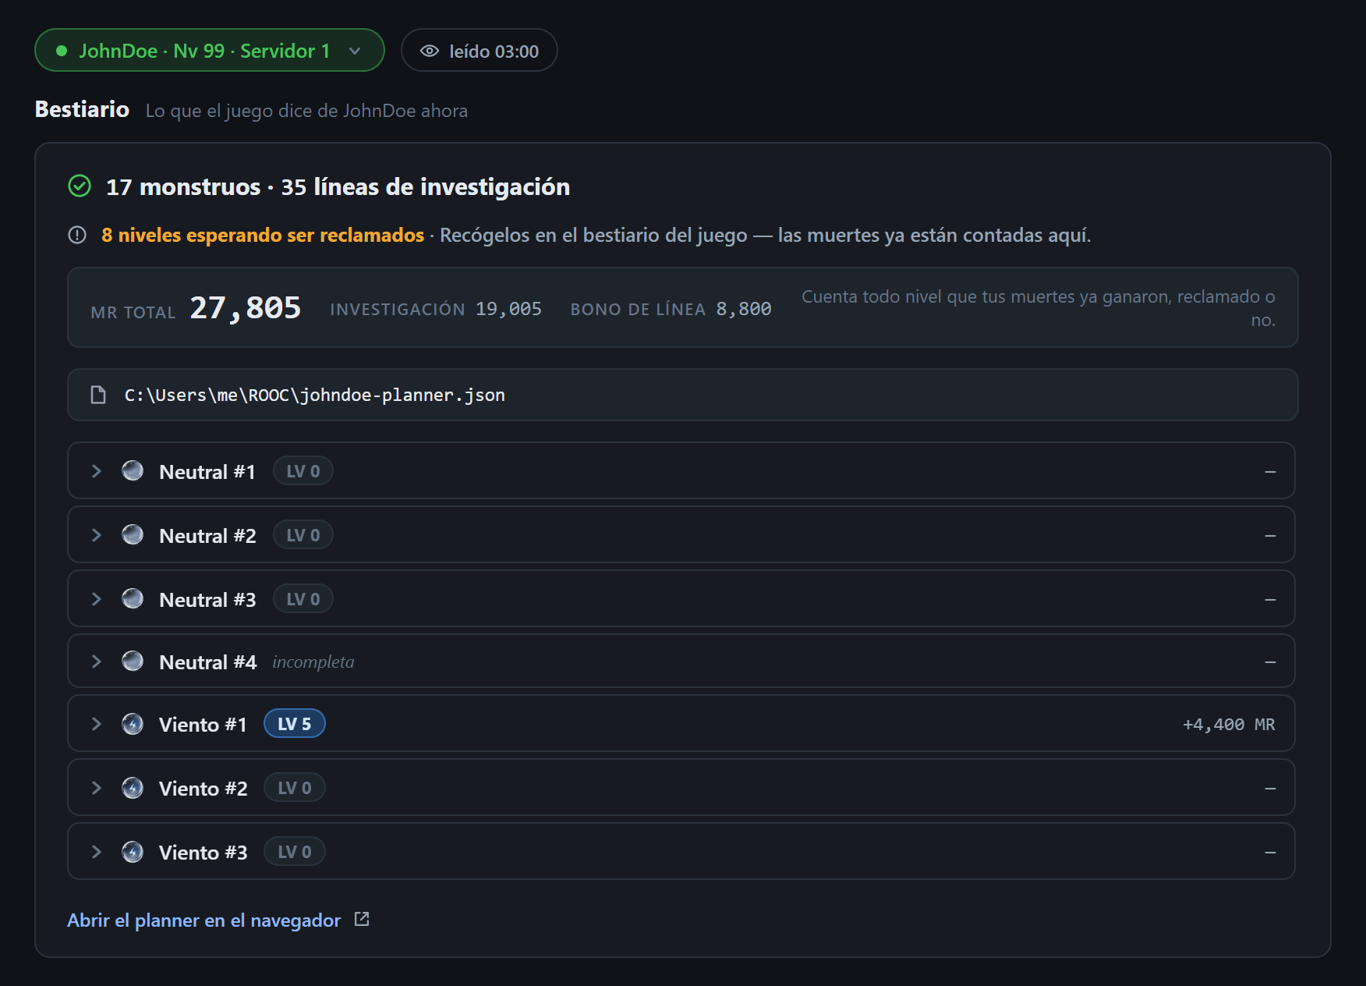Click the leído 03:00 status pill

[480, 51]
